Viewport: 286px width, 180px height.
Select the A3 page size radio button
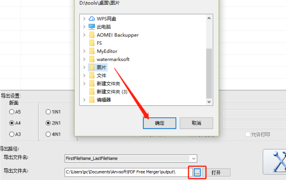pyautogui.click(x=12, y=134)
